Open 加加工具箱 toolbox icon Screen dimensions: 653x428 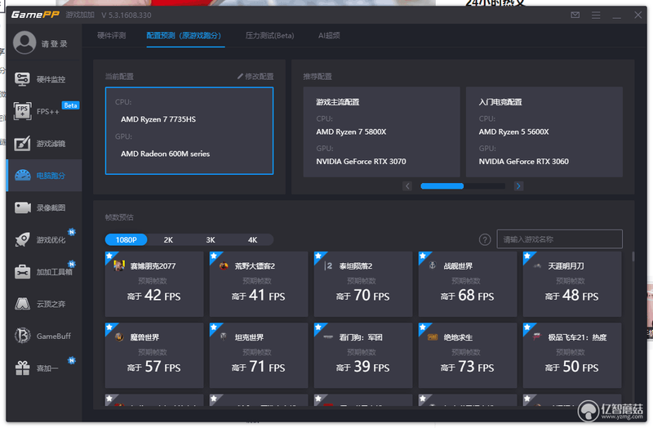pos(22,272)
